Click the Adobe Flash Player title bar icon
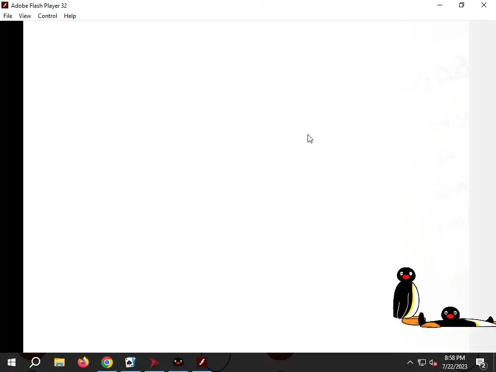496x372 pixels. [5, 5]
